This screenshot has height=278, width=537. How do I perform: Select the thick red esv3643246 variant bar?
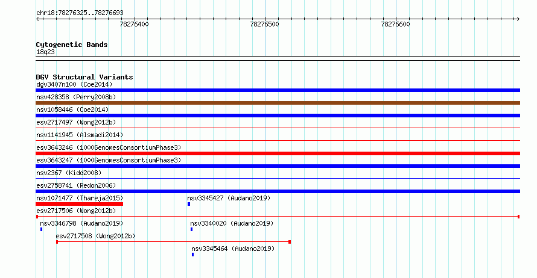coord(278,153)
